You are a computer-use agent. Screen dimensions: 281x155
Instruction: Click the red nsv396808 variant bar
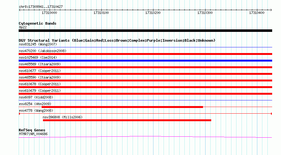127,120
